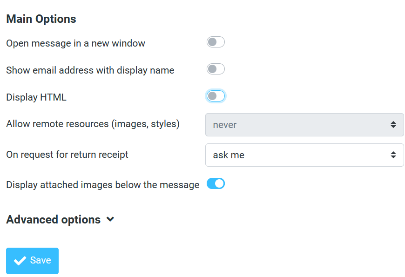
Task: Click 'On request for return receipt' label
Action: [x=67, y=155]
